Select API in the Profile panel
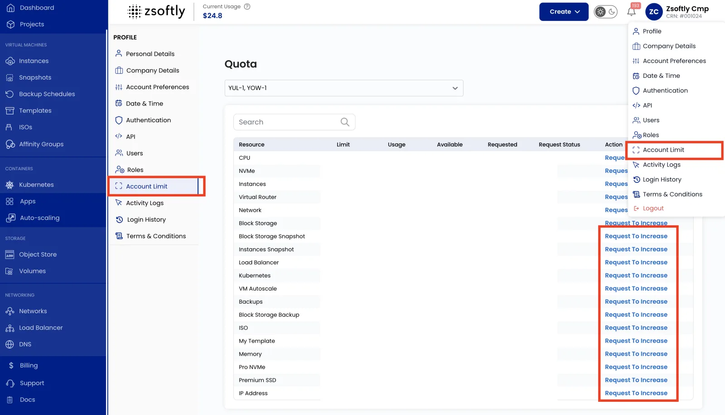The width and height of the screenshot is (725, 415). coord(125,137)
